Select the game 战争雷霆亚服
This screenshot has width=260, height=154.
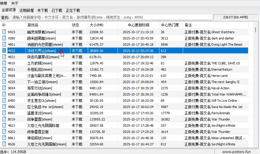pos(38,132)
